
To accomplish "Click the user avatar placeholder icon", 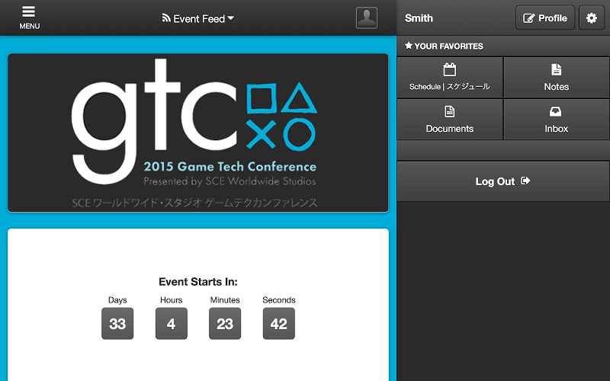I will coord(367,18).
